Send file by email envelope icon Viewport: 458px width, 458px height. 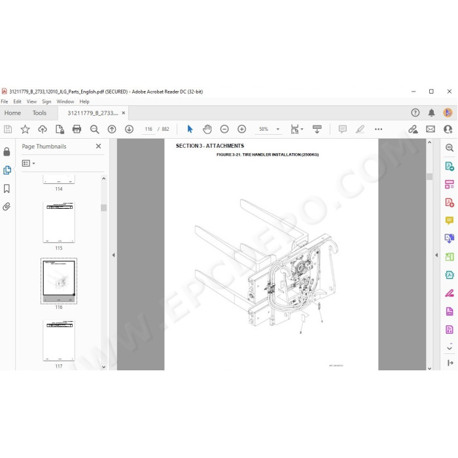coord(431,129)
